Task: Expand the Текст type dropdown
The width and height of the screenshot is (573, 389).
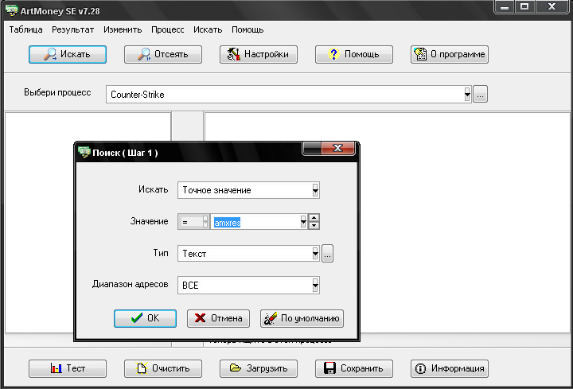Action: pyautogui.click(x=315, y=253)
